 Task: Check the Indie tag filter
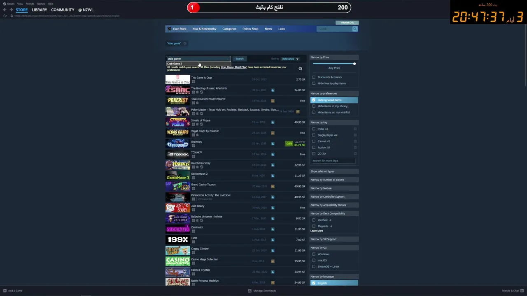click(x=314, y=129)
